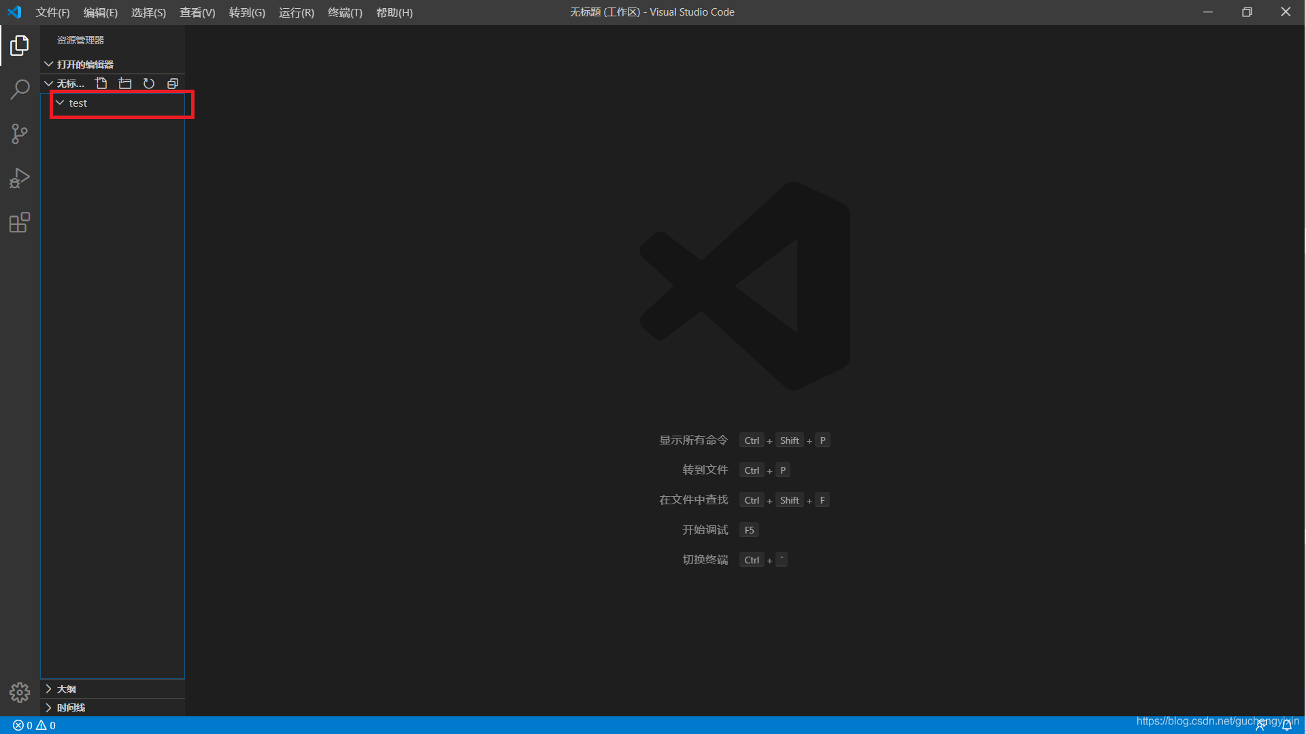The height and width of the screenshot is (734, 1306).
Task: Open the 帮助(H) menu
Action: click(x=395, y=12)
